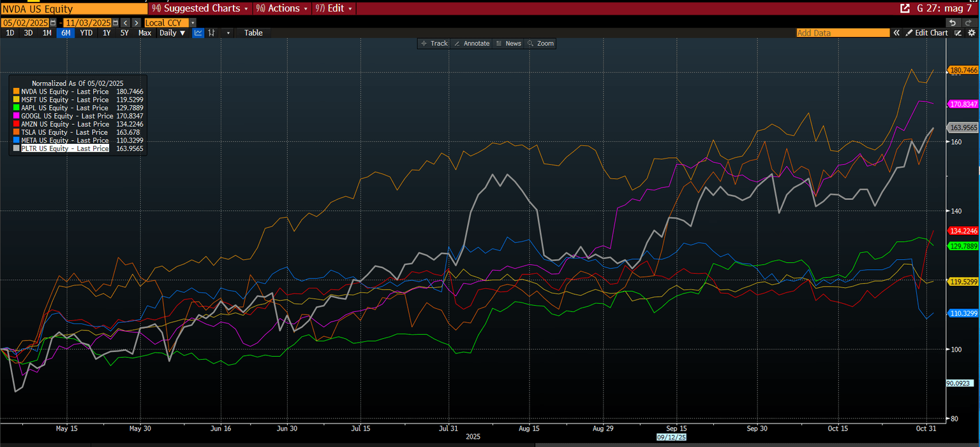
Task: Click the Add Data input field
Action: [842, 33]
